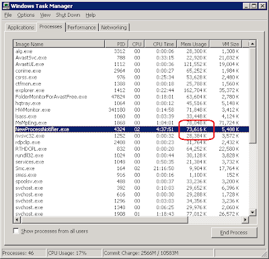Viewport: 269px width, 259px height.
Task: Select the MsMpEng.exe process
Action: 131,123
